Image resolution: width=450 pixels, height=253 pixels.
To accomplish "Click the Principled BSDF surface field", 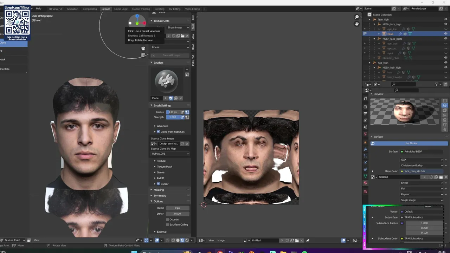I will coord(422,151).
